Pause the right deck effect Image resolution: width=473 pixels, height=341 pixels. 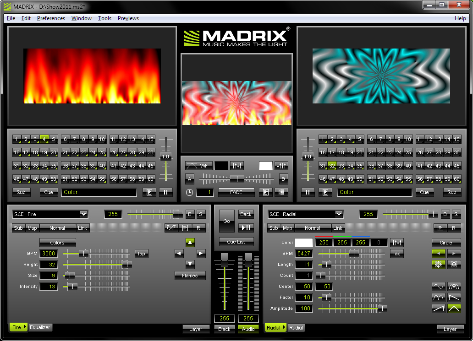pyautogui.click(x=308, y=192)
